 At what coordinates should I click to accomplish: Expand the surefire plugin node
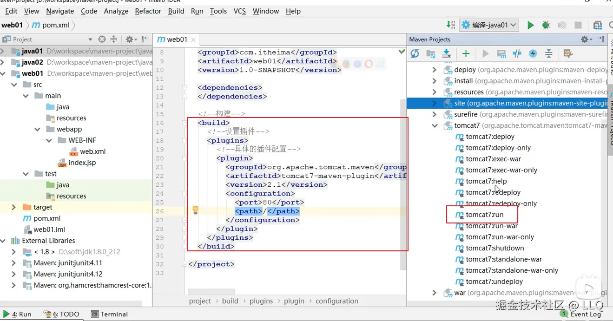click(435, 114)
